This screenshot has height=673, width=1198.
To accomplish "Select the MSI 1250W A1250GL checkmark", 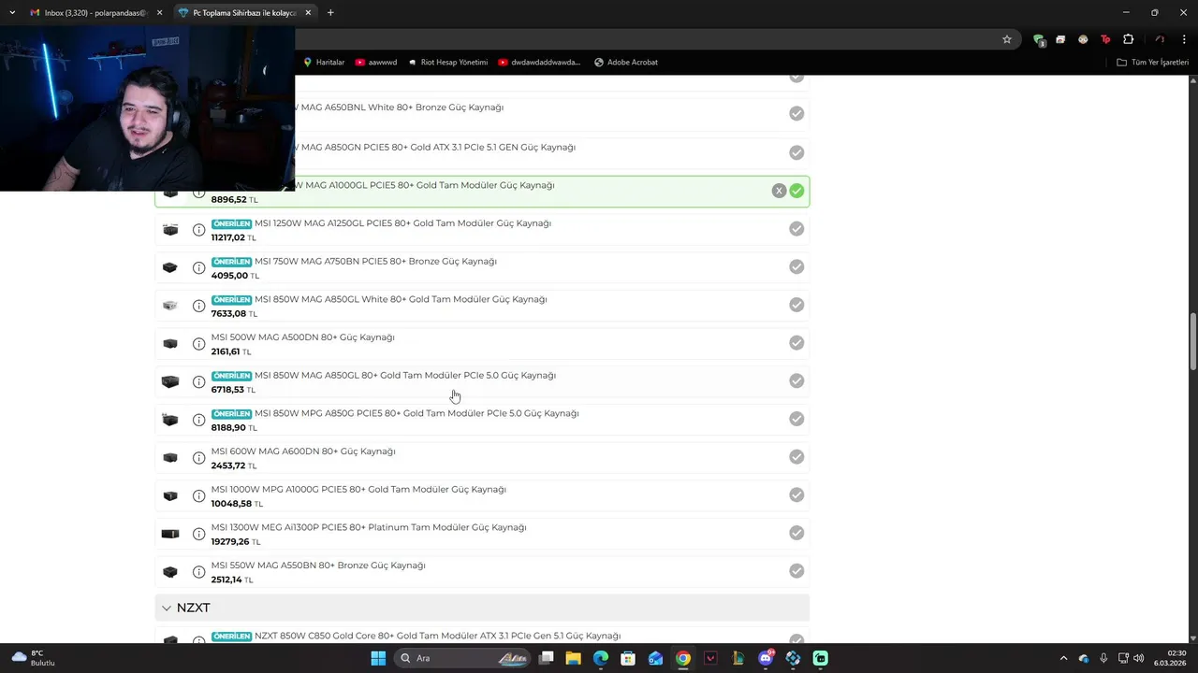I will [x=796, y=229].
